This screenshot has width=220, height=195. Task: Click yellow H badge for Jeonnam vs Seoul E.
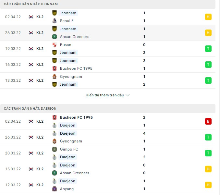coord(208,17)
